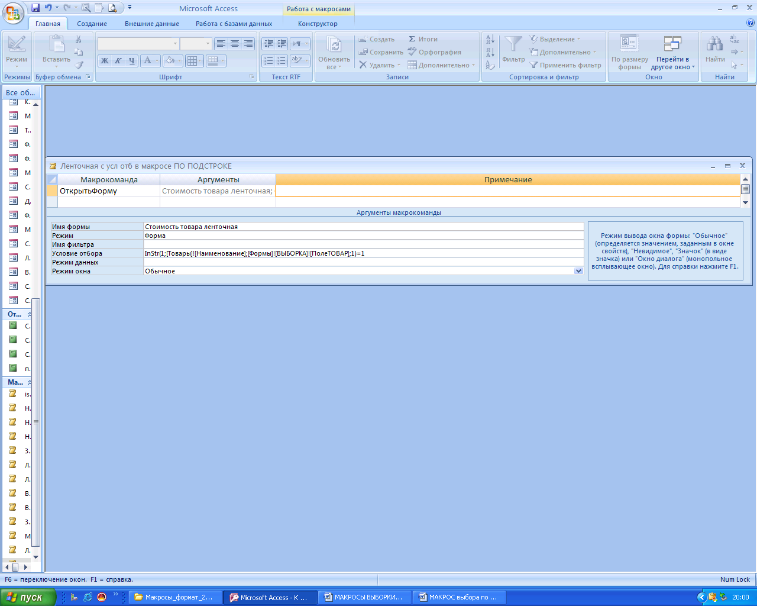
Task: Switch to Создание tab
Action: (92, 24)
